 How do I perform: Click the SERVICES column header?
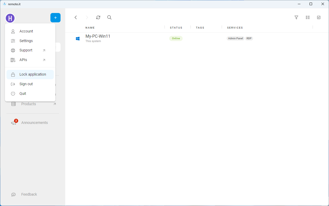[x=235, y=28]
